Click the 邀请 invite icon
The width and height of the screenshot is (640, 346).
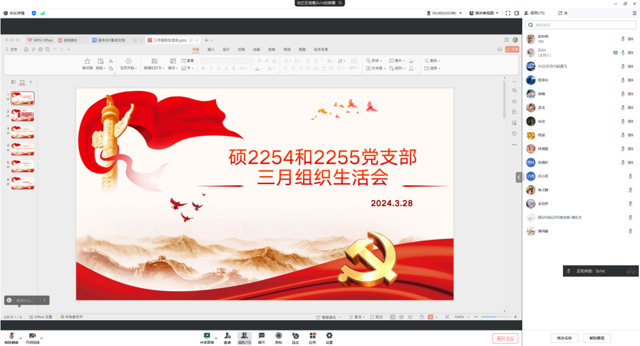click(227, 336)
